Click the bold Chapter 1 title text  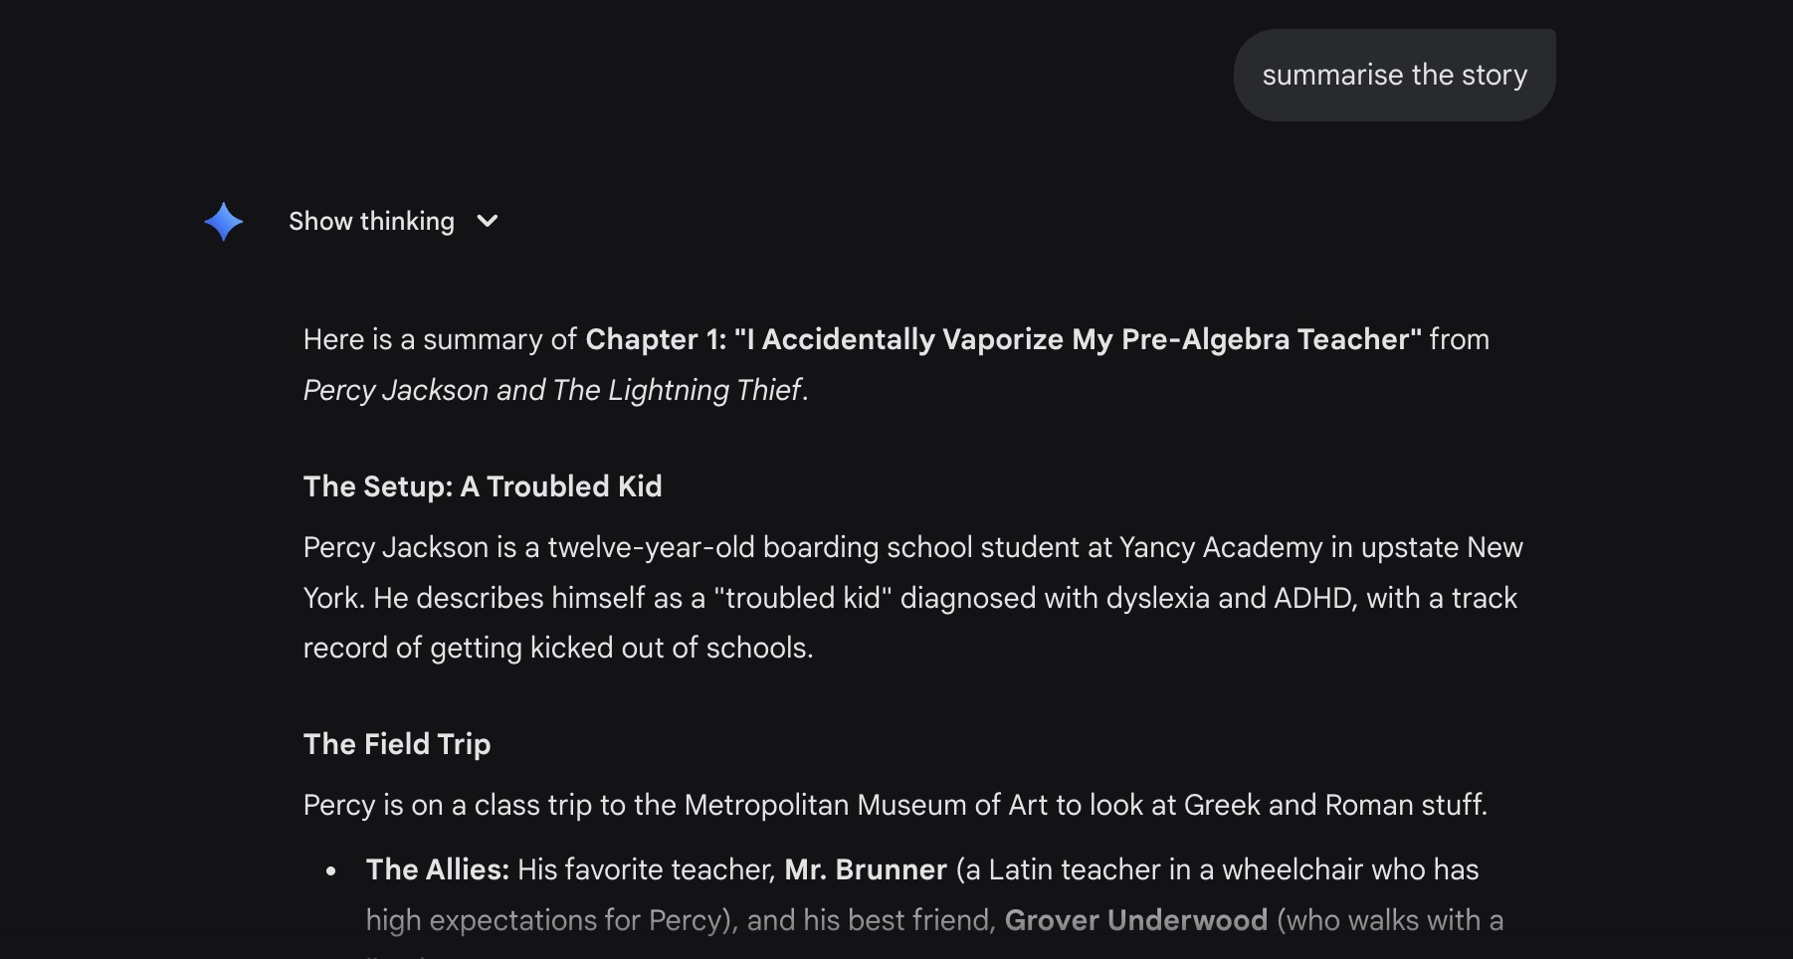point(1003,339)
